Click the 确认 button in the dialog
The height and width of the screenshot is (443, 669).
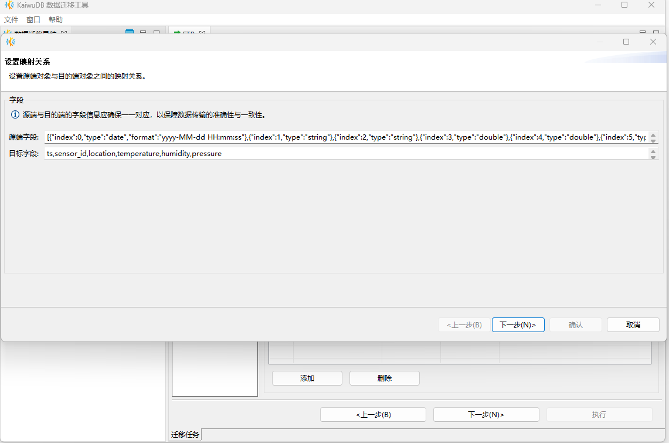[x=575, y=325]
